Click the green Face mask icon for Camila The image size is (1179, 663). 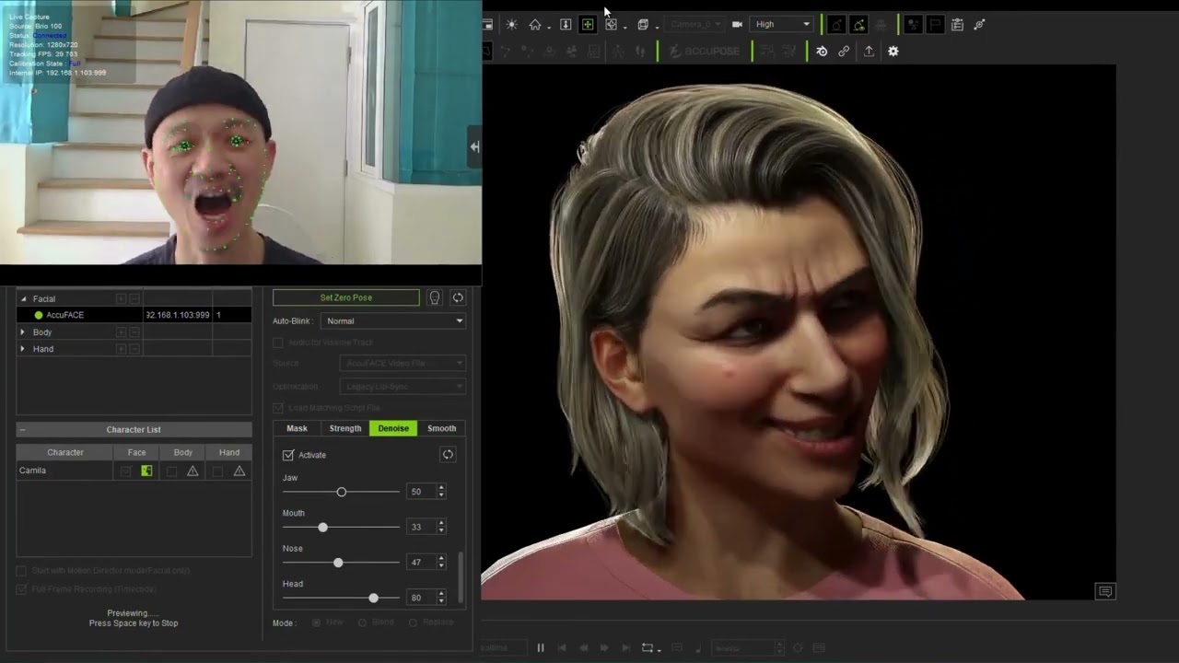146,471
